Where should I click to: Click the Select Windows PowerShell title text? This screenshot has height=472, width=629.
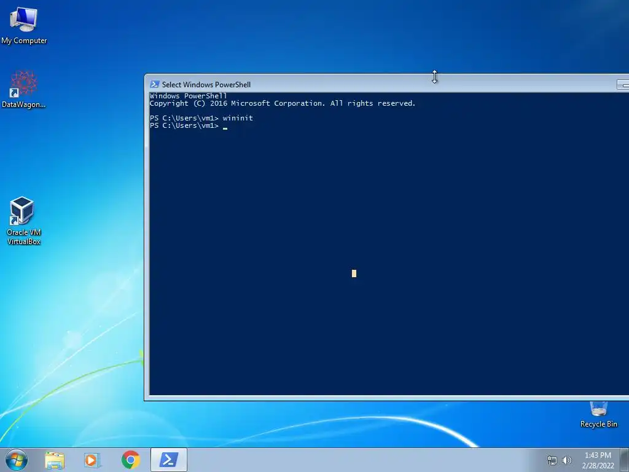(206, 85)
